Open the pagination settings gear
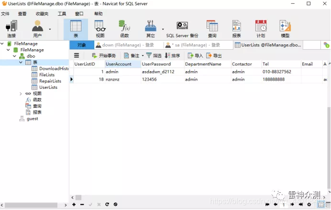Screen dimensions: 331x210 click(309, 204)
